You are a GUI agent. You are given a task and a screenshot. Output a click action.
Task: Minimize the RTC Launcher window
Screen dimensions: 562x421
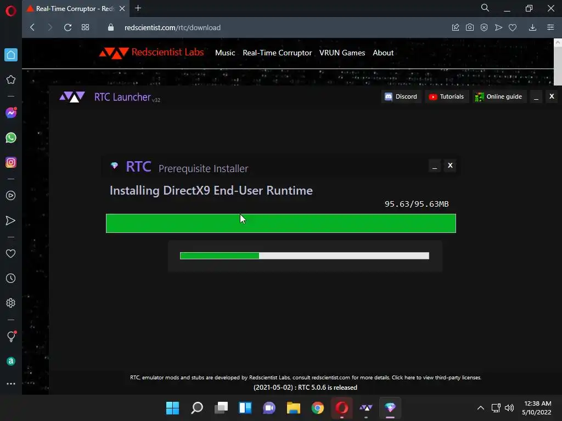point(536,96)
